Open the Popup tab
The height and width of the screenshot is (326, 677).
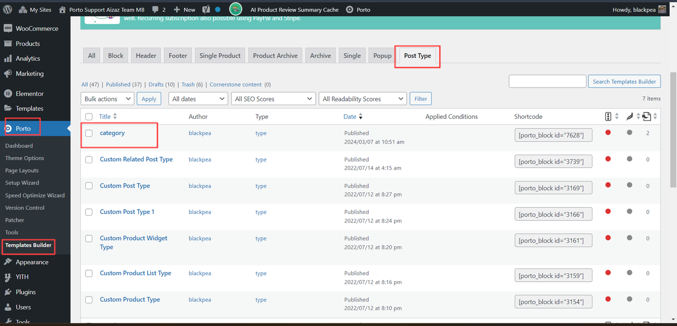382,55
